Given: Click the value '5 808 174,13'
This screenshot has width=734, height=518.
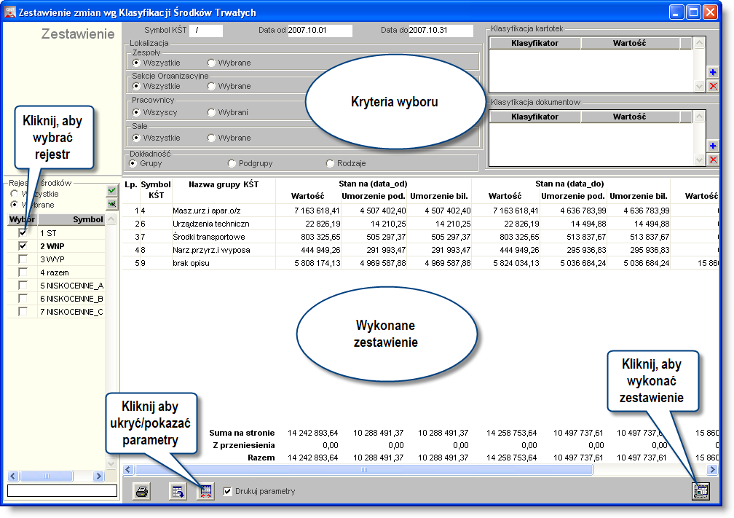Looking at the screenshot, I should point(317,263).
